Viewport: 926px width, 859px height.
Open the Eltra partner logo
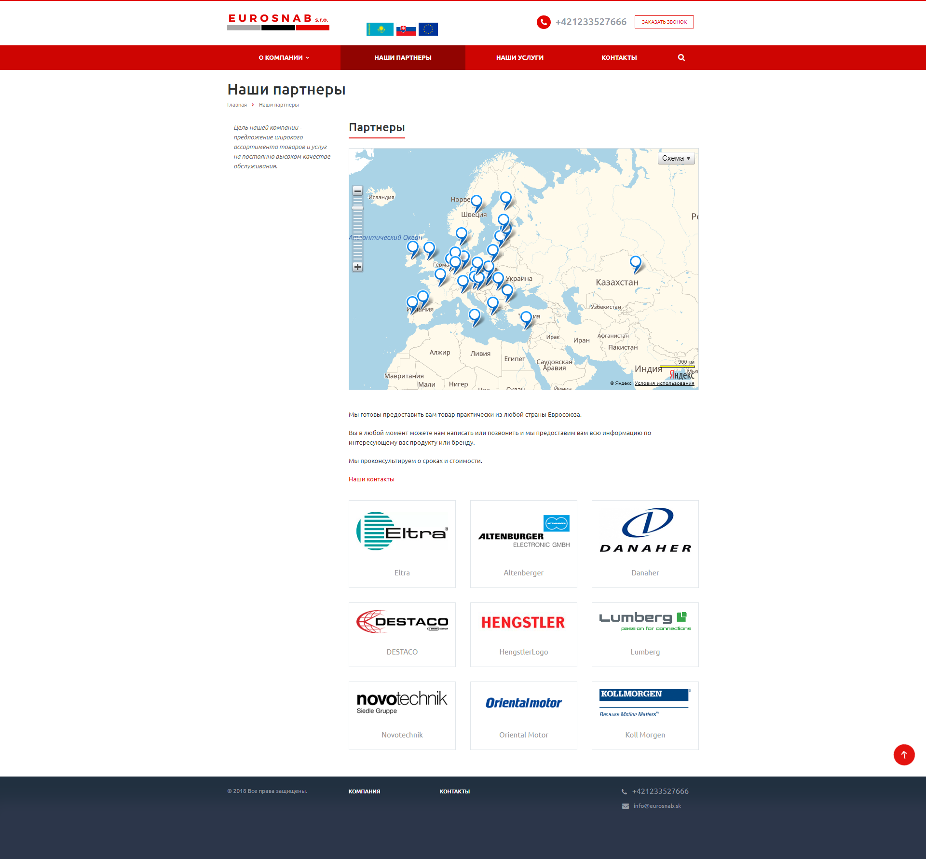point(402,531)
